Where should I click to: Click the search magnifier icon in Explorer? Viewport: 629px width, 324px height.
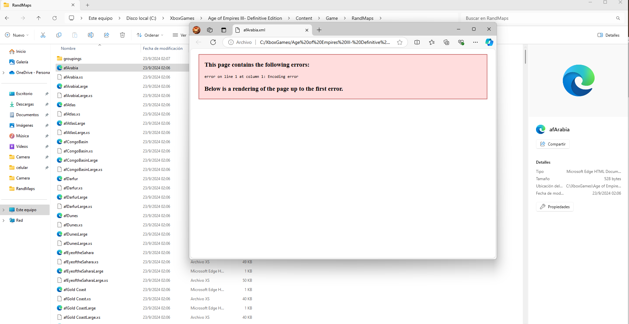point(618,18)
